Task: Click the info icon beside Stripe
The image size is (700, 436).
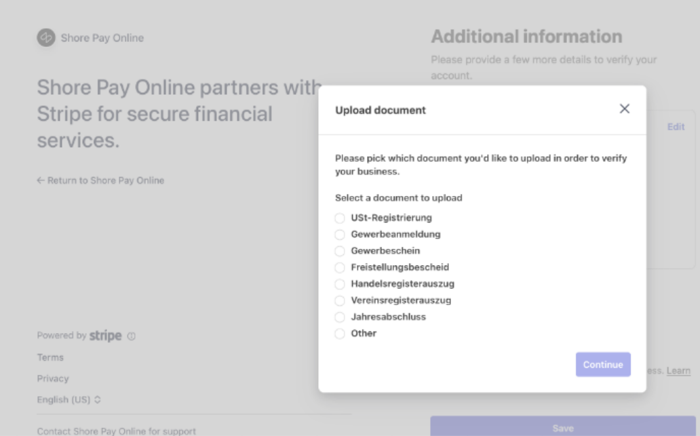Action: pyautogui.click(x=131, y=336)
